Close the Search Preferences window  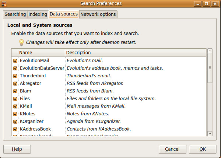coord(215,4)
